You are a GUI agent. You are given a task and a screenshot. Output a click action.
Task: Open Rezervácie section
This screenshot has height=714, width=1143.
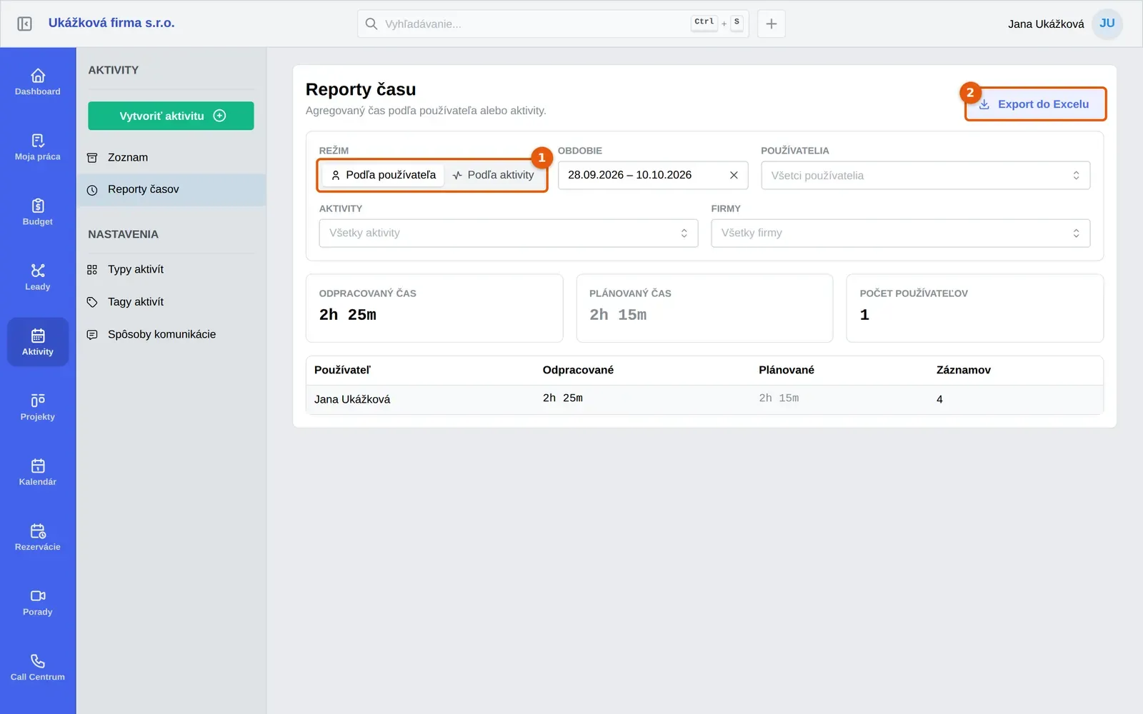click(x=38, y=537)
